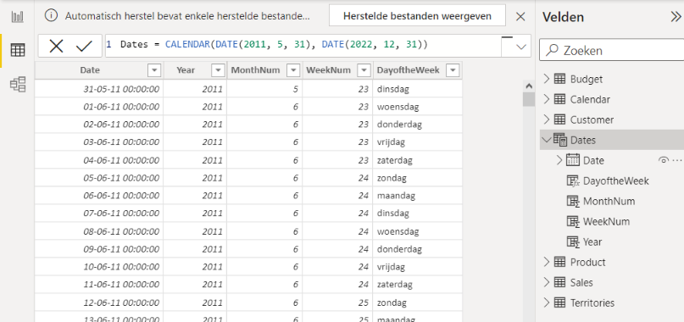Viewport: 684px width, 322px height.
Task: Click the Zoeken search field
Action: [x=612, y=50]
